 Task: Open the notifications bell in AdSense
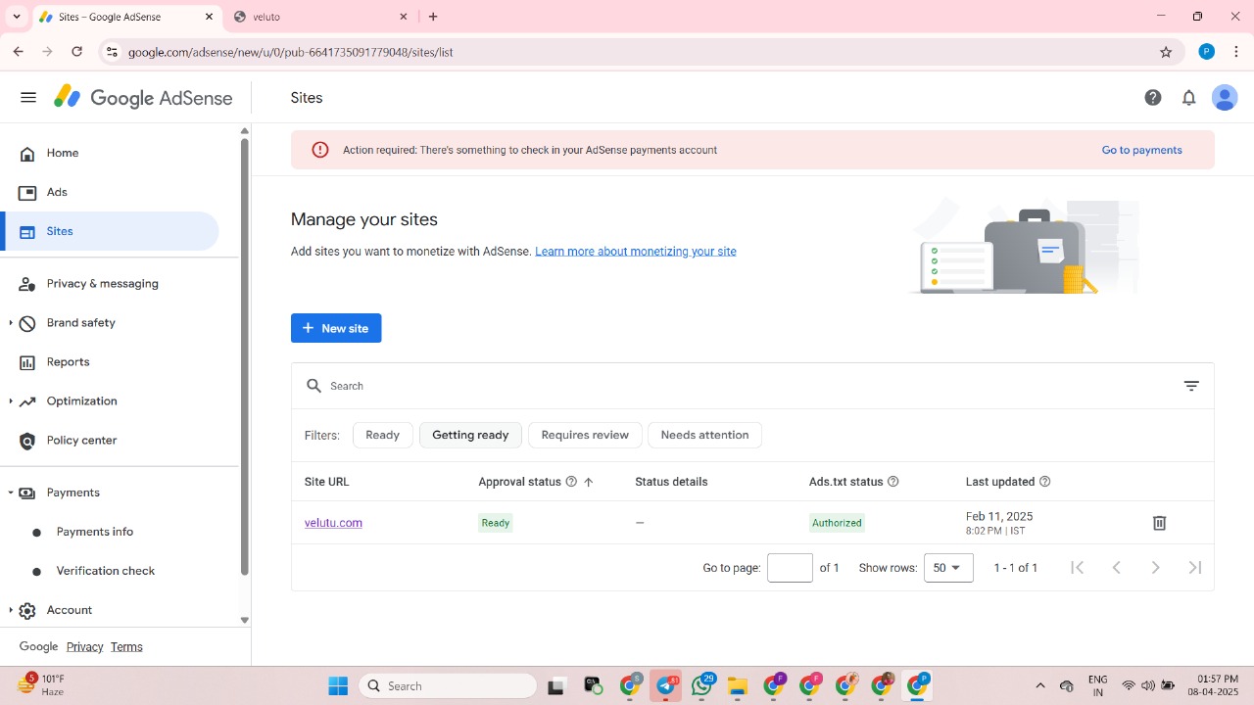1188,98
